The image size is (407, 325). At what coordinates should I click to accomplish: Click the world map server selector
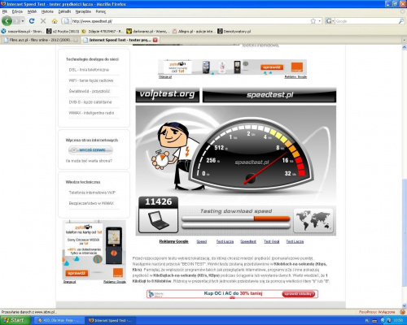pyautogui.click(x=313, y=220)
